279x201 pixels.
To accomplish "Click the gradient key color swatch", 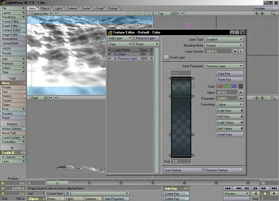I will point(241,87).
